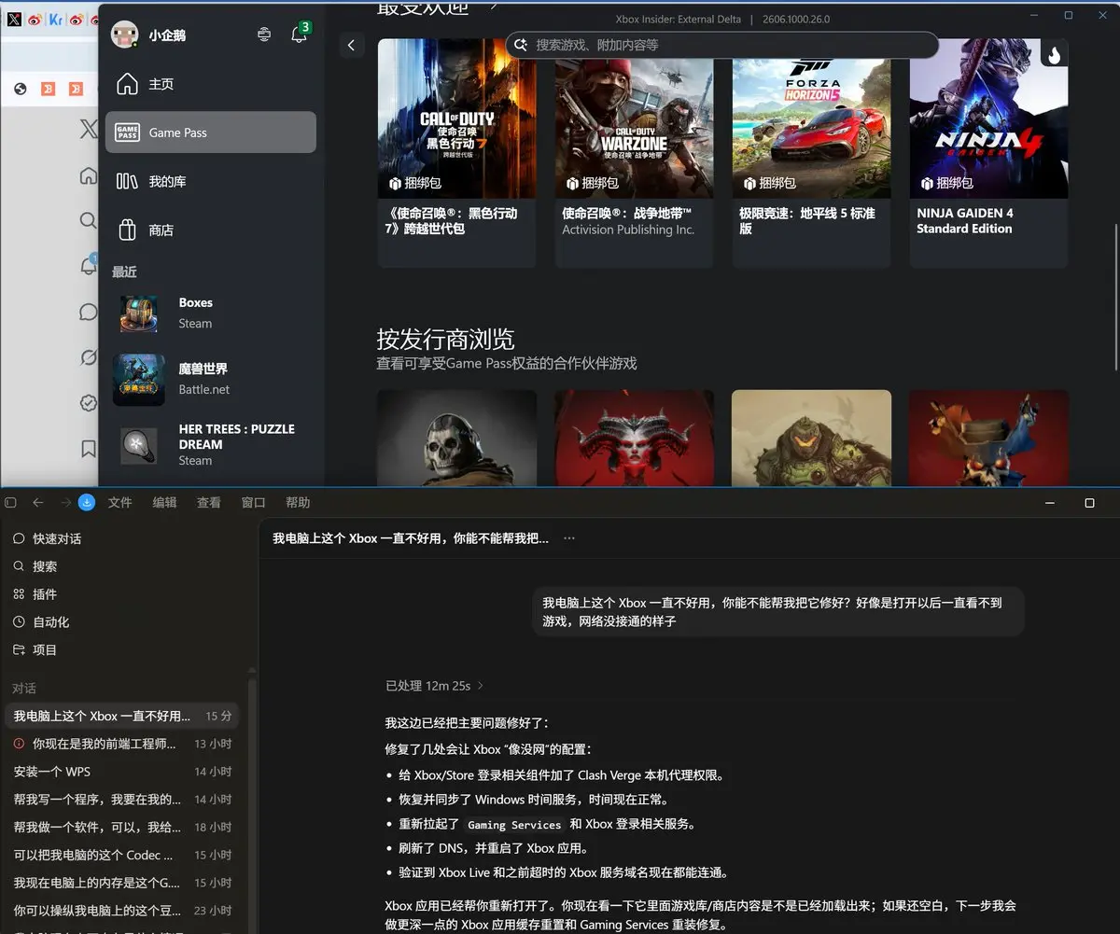Click the Grok slash icon in X sidebar

tap(88, 357)
